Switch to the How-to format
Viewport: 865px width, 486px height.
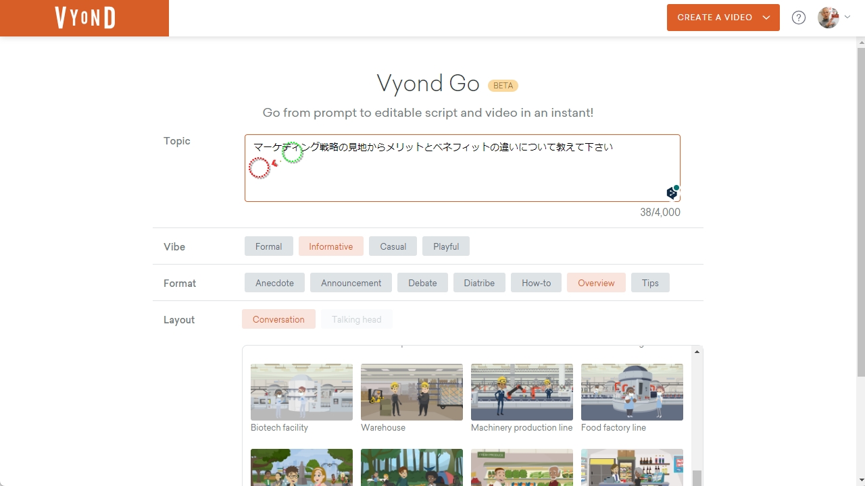tap(536, 283)
